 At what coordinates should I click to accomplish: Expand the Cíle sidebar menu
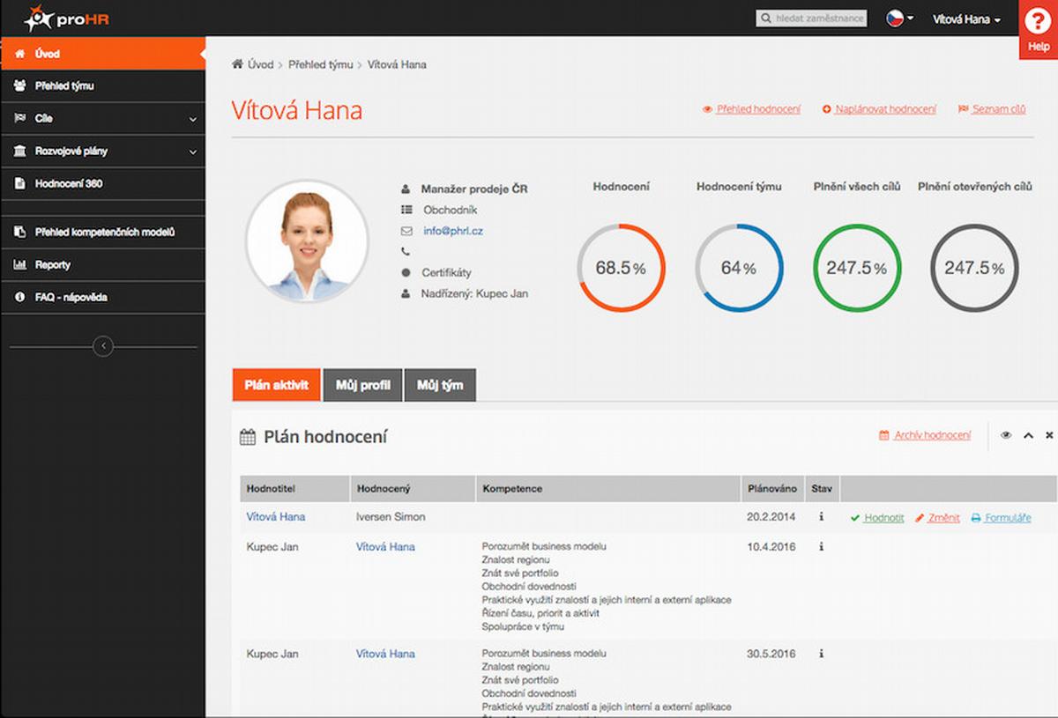coord(102,119)
